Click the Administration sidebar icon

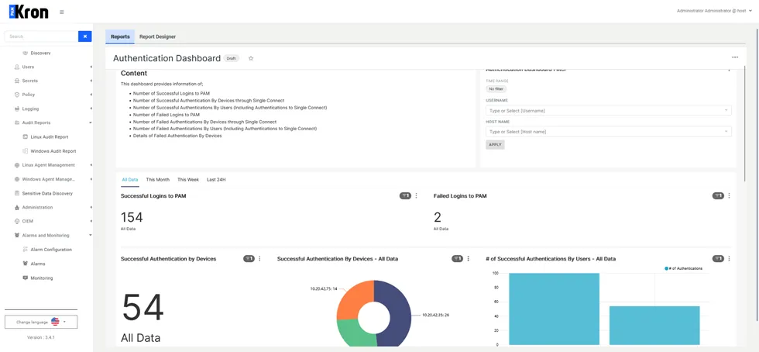point(17,208)
